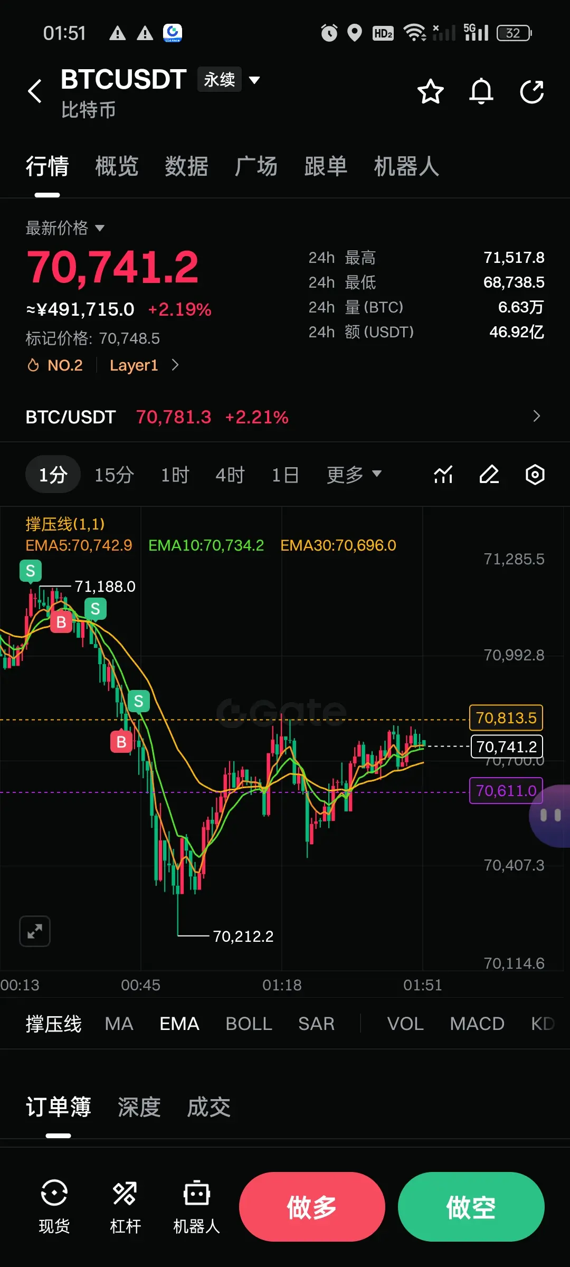The height and width of the screenshot is (1267, 570).
Task: Tap the battery indicator in status bar
Action: pos(514,33)
